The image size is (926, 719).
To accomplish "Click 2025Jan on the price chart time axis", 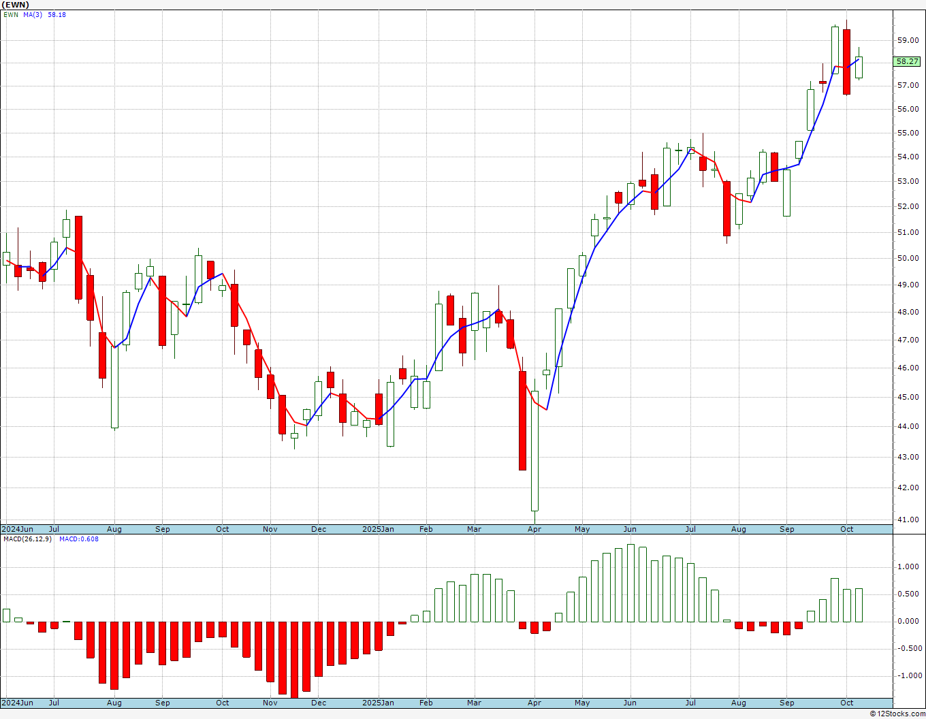I will [378, 529].
